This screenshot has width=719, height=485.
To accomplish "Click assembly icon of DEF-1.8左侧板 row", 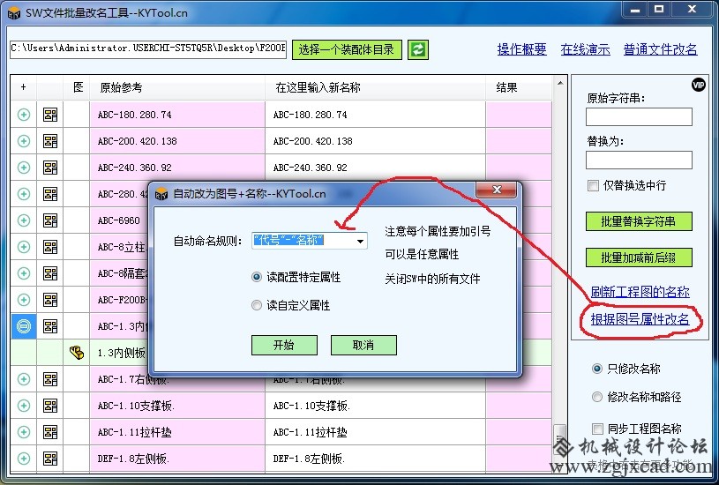I will click(x=50, y=459).
